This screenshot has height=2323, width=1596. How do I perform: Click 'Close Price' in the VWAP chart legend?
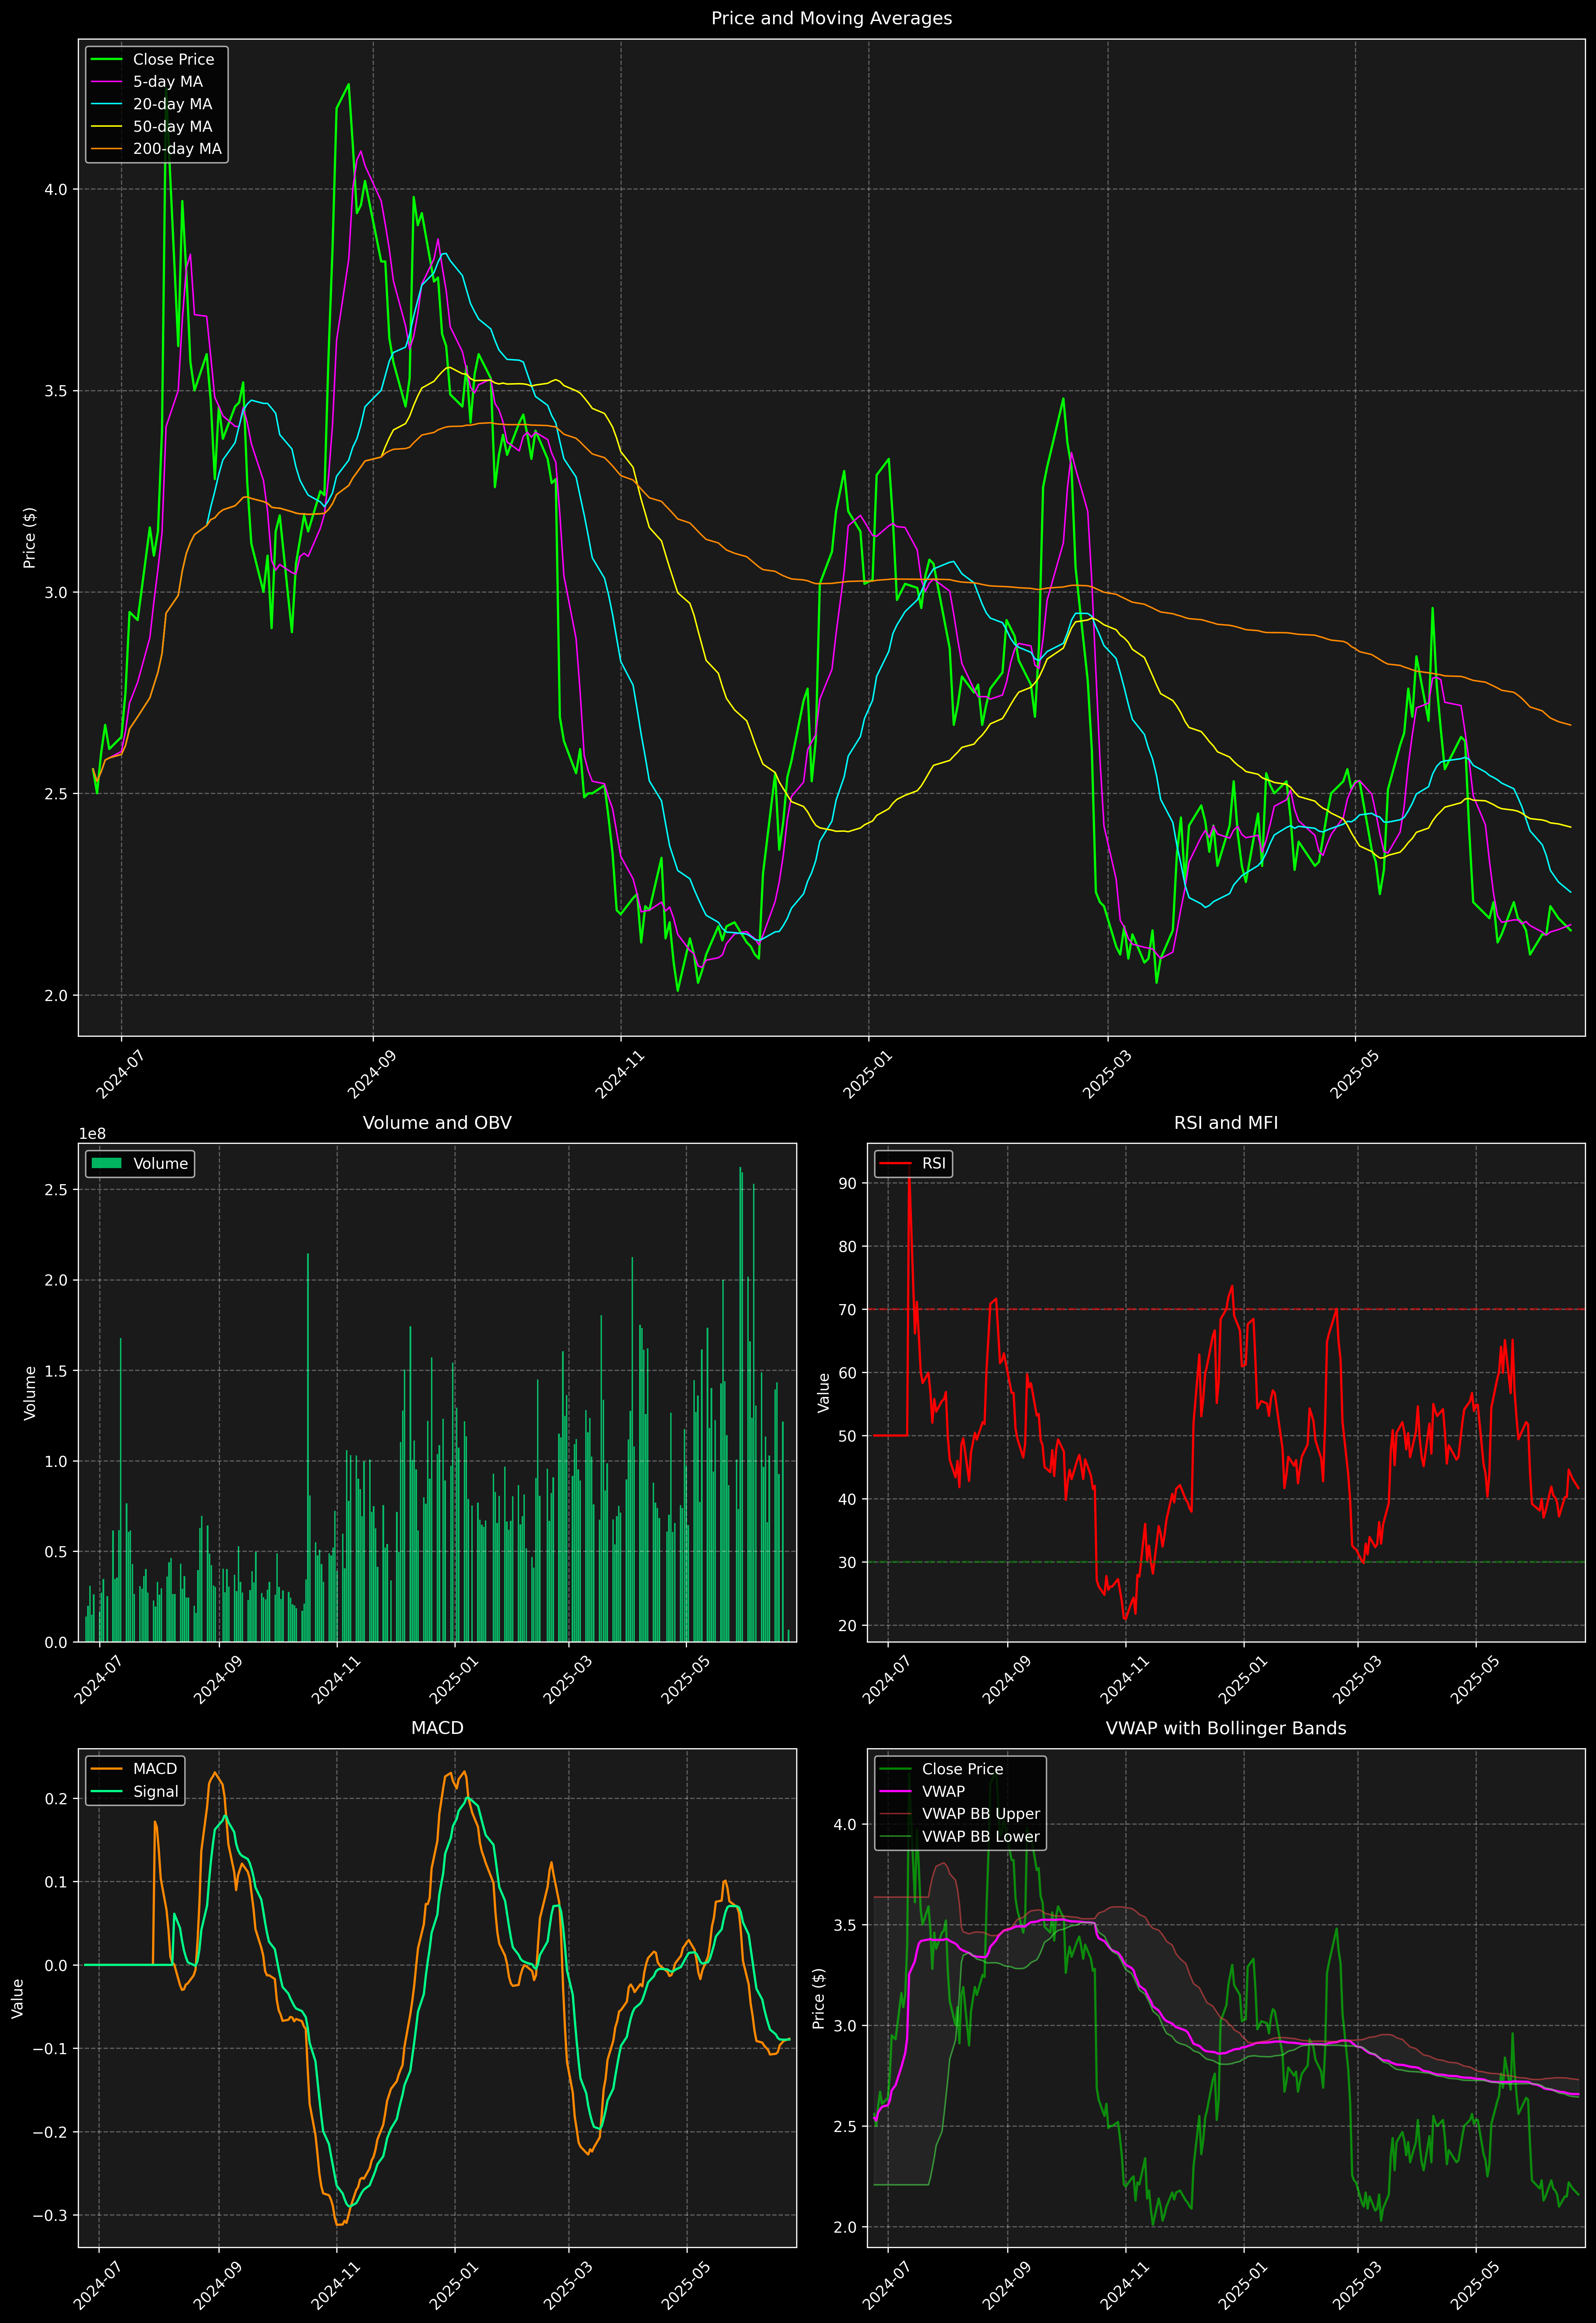pos(962,1769)
